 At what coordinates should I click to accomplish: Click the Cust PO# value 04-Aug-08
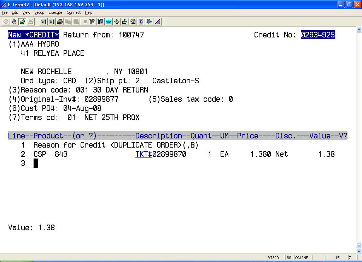[x=82, y=108]
